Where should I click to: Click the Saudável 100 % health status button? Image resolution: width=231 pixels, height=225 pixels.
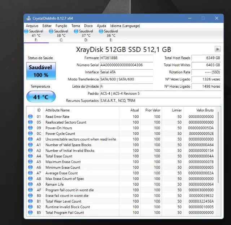[x=41, y=71]
